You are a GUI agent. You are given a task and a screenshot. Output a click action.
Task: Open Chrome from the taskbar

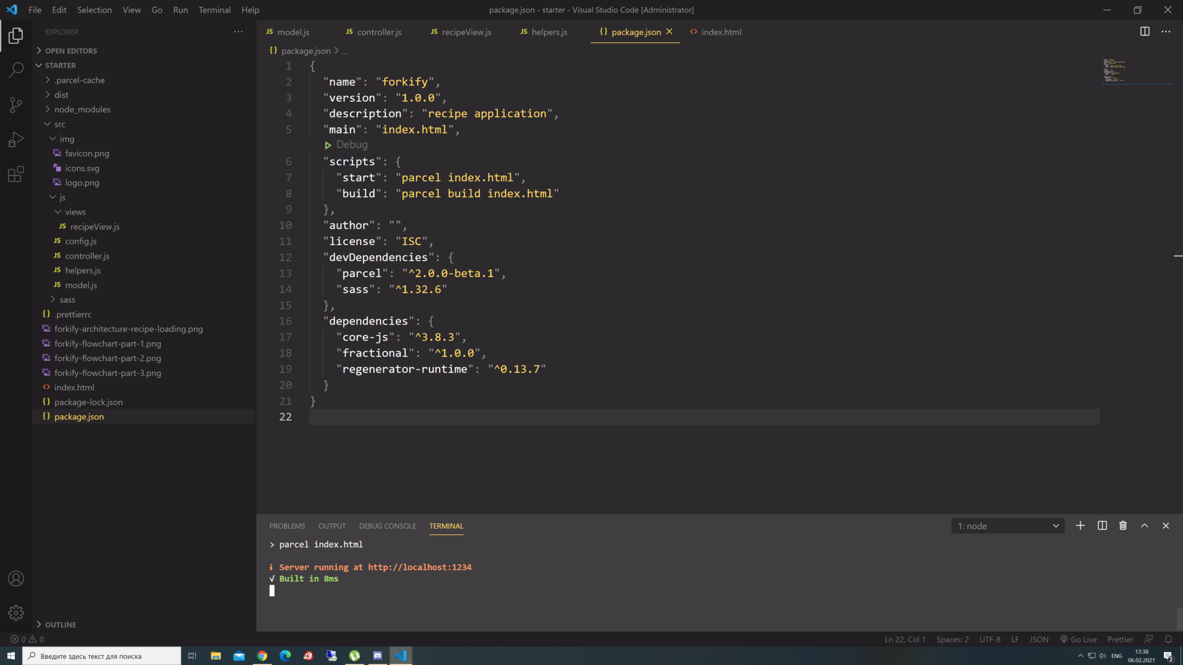pos(262,656)
